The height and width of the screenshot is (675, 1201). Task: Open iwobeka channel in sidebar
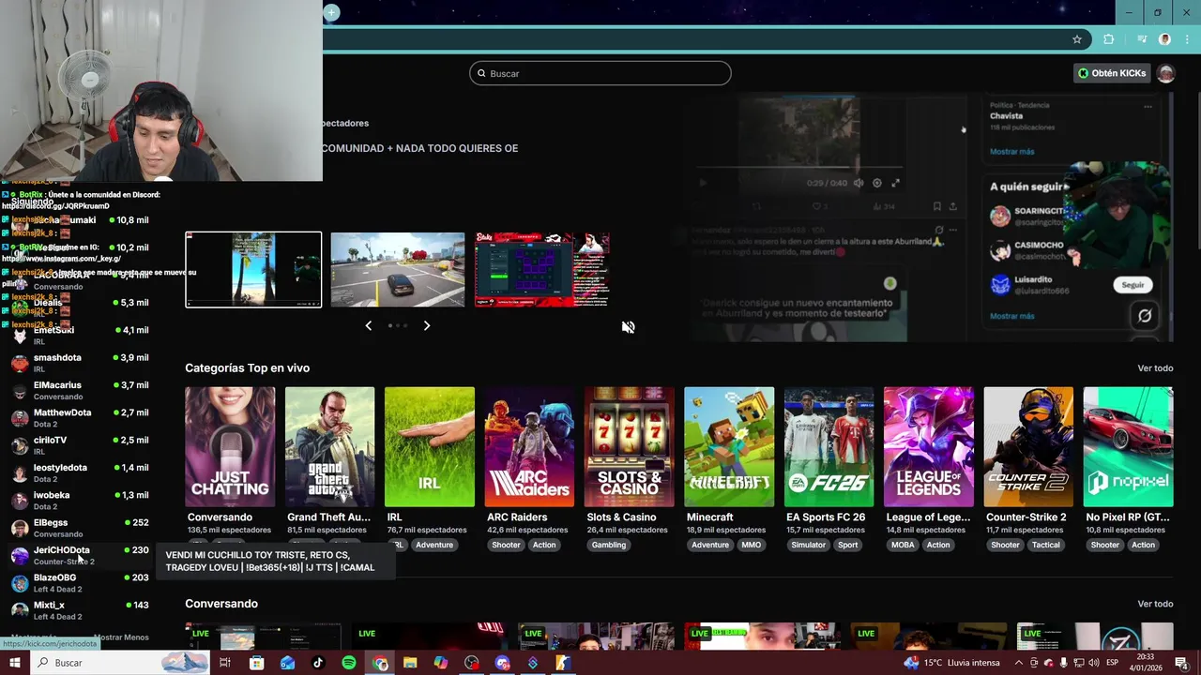(80, 501)
